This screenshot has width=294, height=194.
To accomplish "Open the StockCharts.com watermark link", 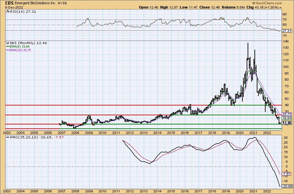I will (267, 3).
